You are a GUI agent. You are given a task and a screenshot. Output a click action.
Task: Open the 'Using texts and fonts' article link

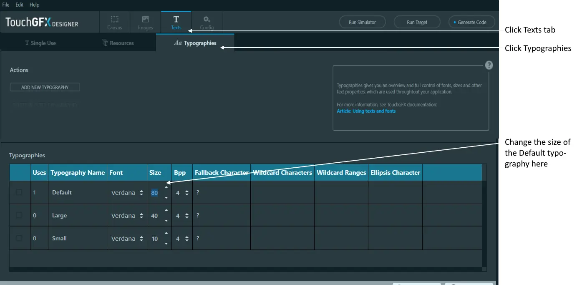pos(366,111)
